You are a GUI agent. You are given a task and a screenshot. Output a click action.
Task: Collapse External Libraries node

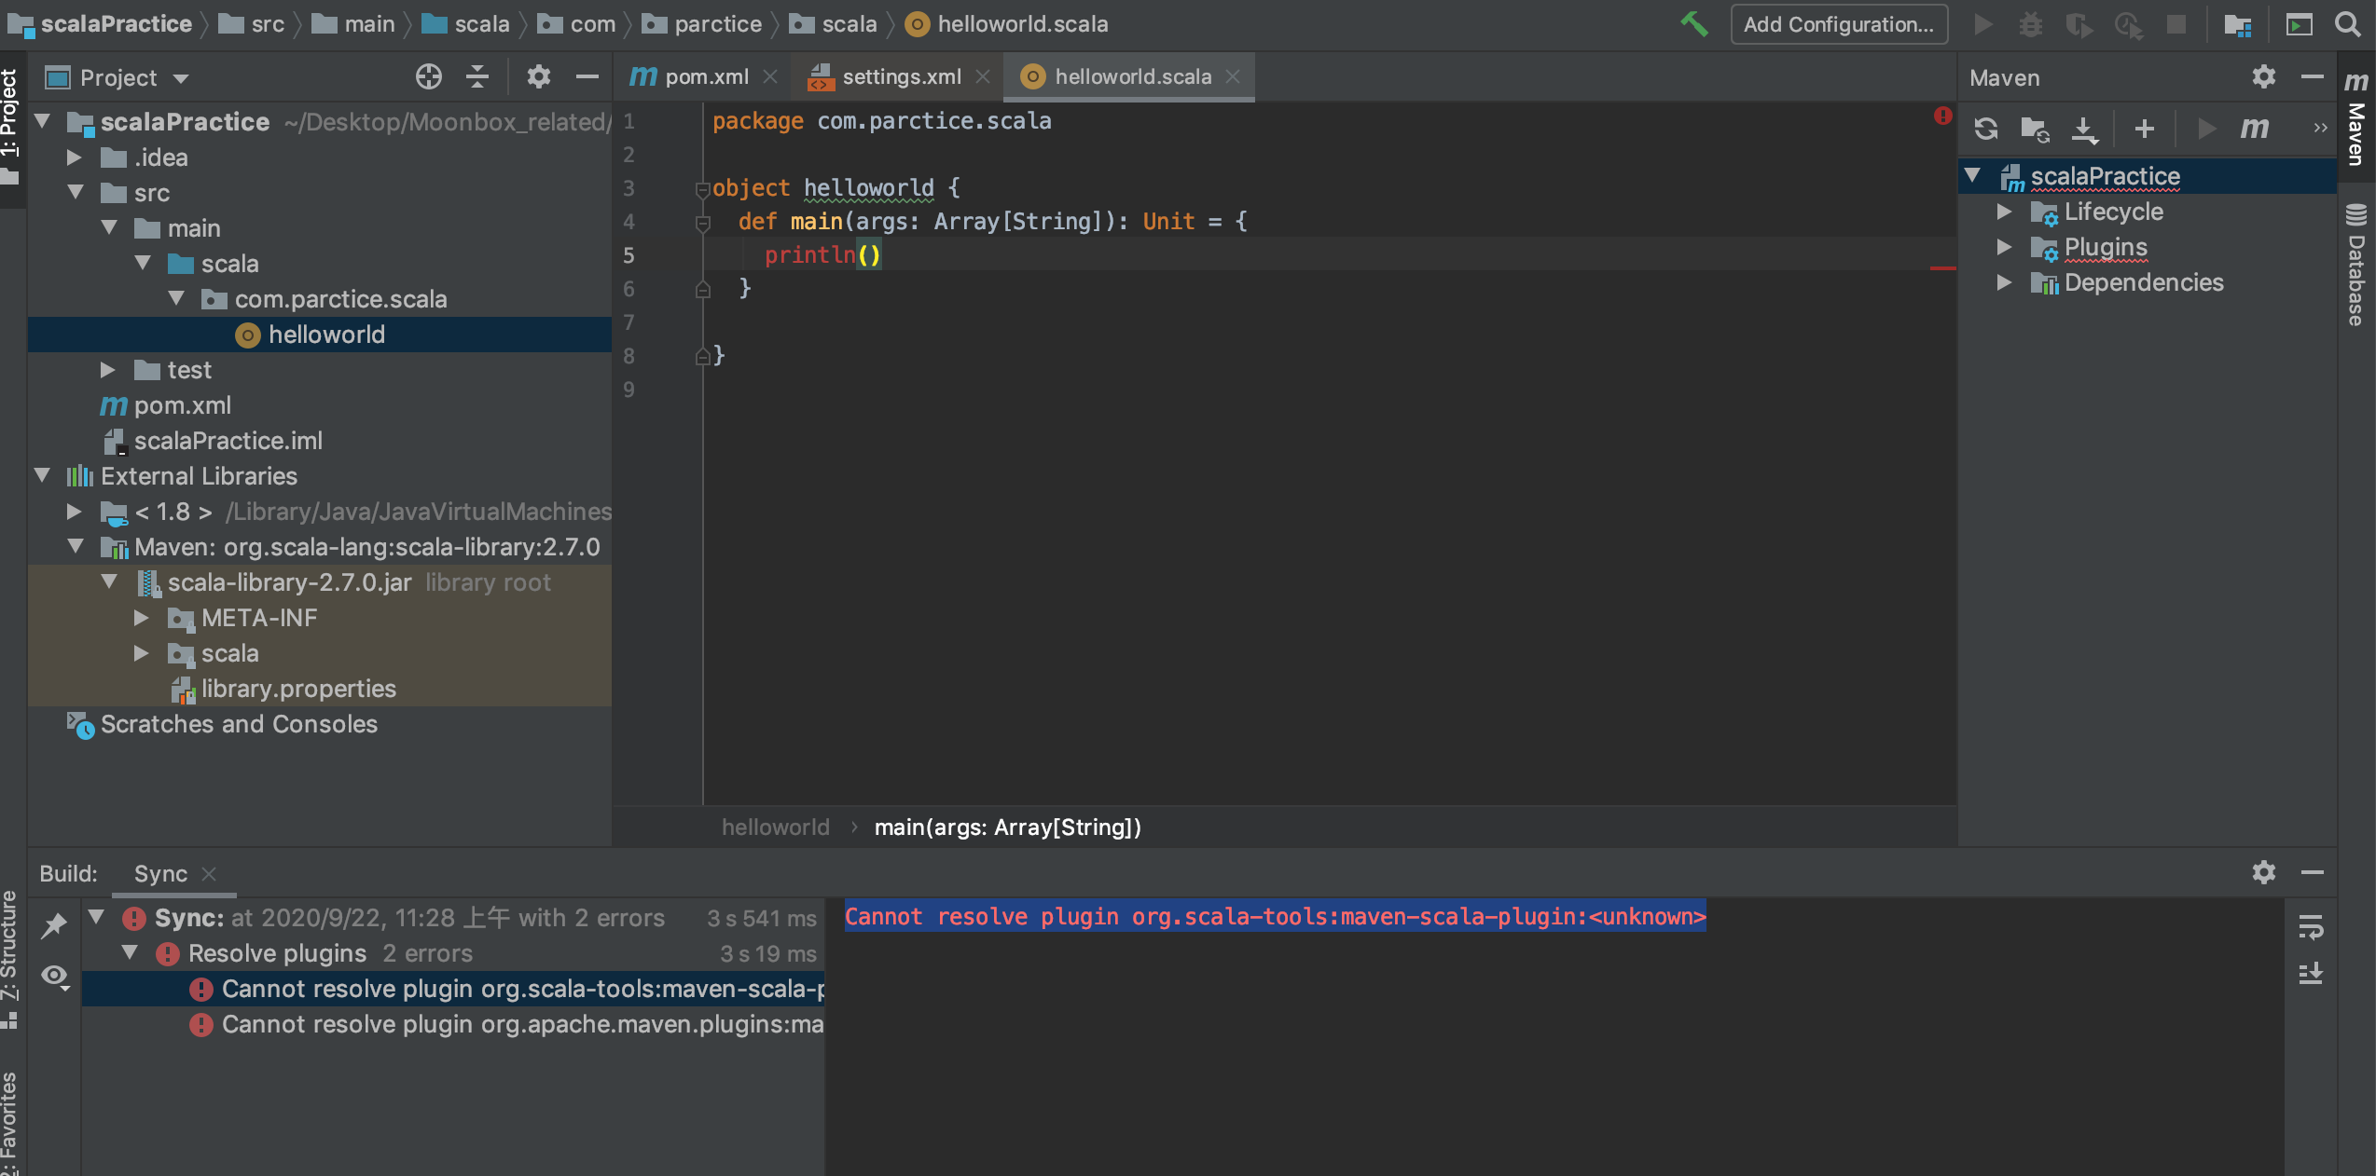click(x=42, y=475)
